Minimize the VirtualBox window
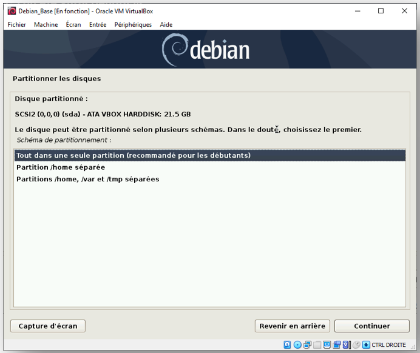 click(357, 11)
